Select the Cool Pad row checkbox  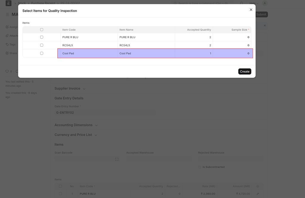point(41,53)
